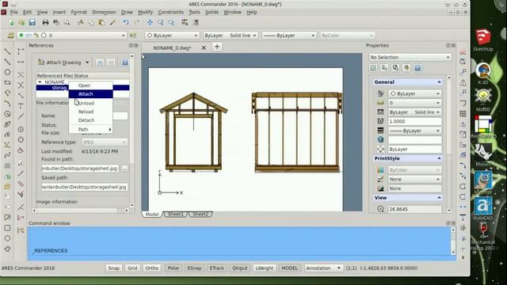
Task: Click the Print toolbar icon
Action: coord(45,23)
